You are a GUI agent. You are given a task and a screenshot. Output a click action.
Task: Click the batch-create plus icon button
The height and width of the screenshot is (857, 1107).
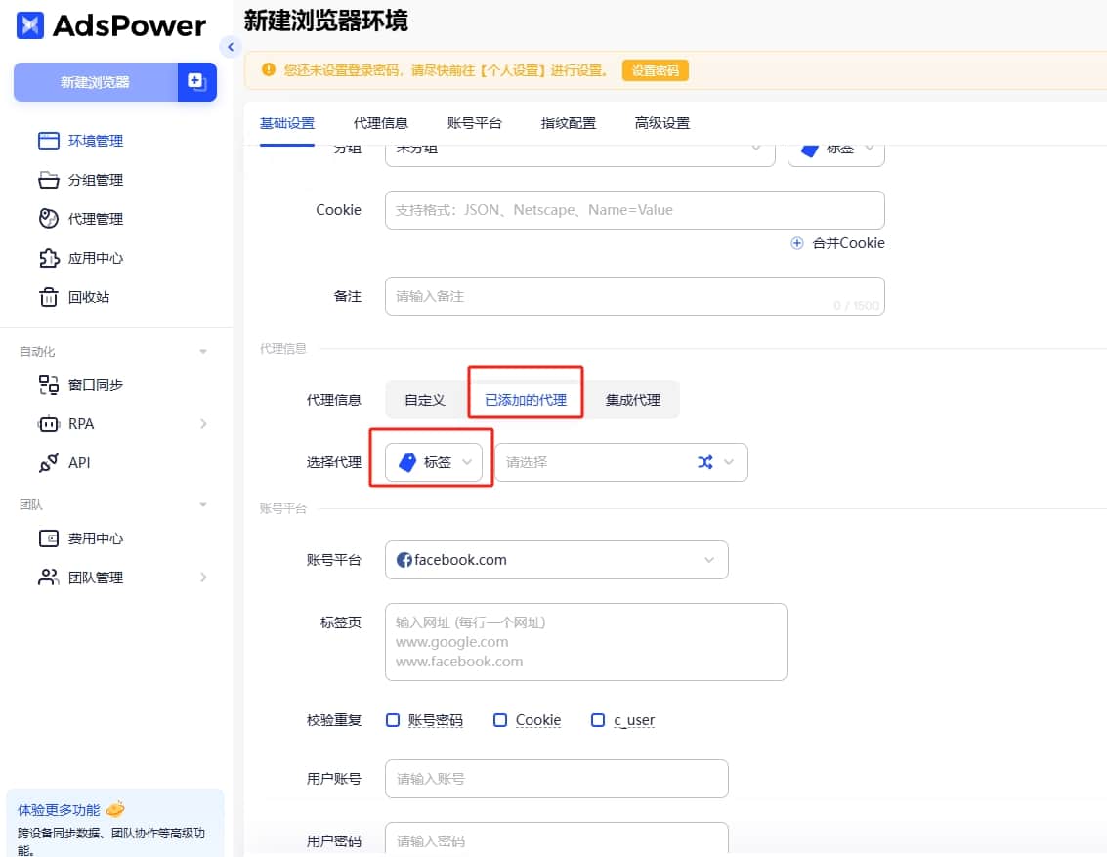196,82
